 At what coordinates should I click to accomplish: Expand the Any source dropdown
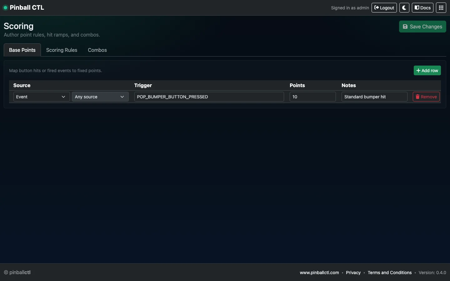[x=100, y=97]
